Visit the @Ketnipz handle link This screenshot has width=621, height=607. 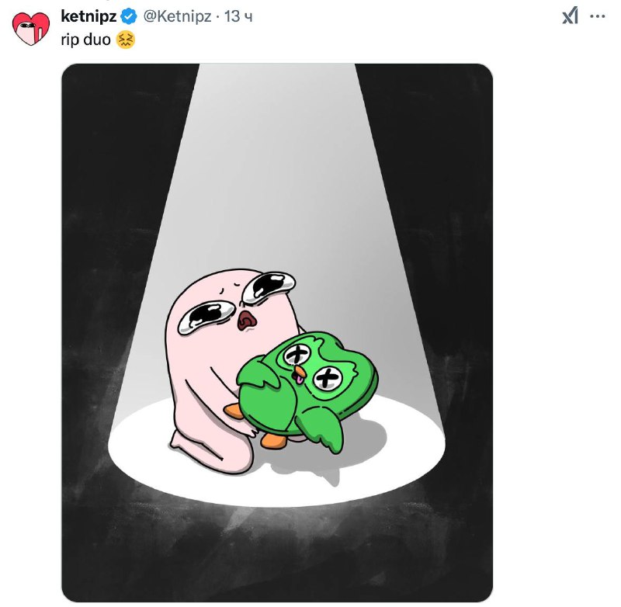tap(177, 16)
